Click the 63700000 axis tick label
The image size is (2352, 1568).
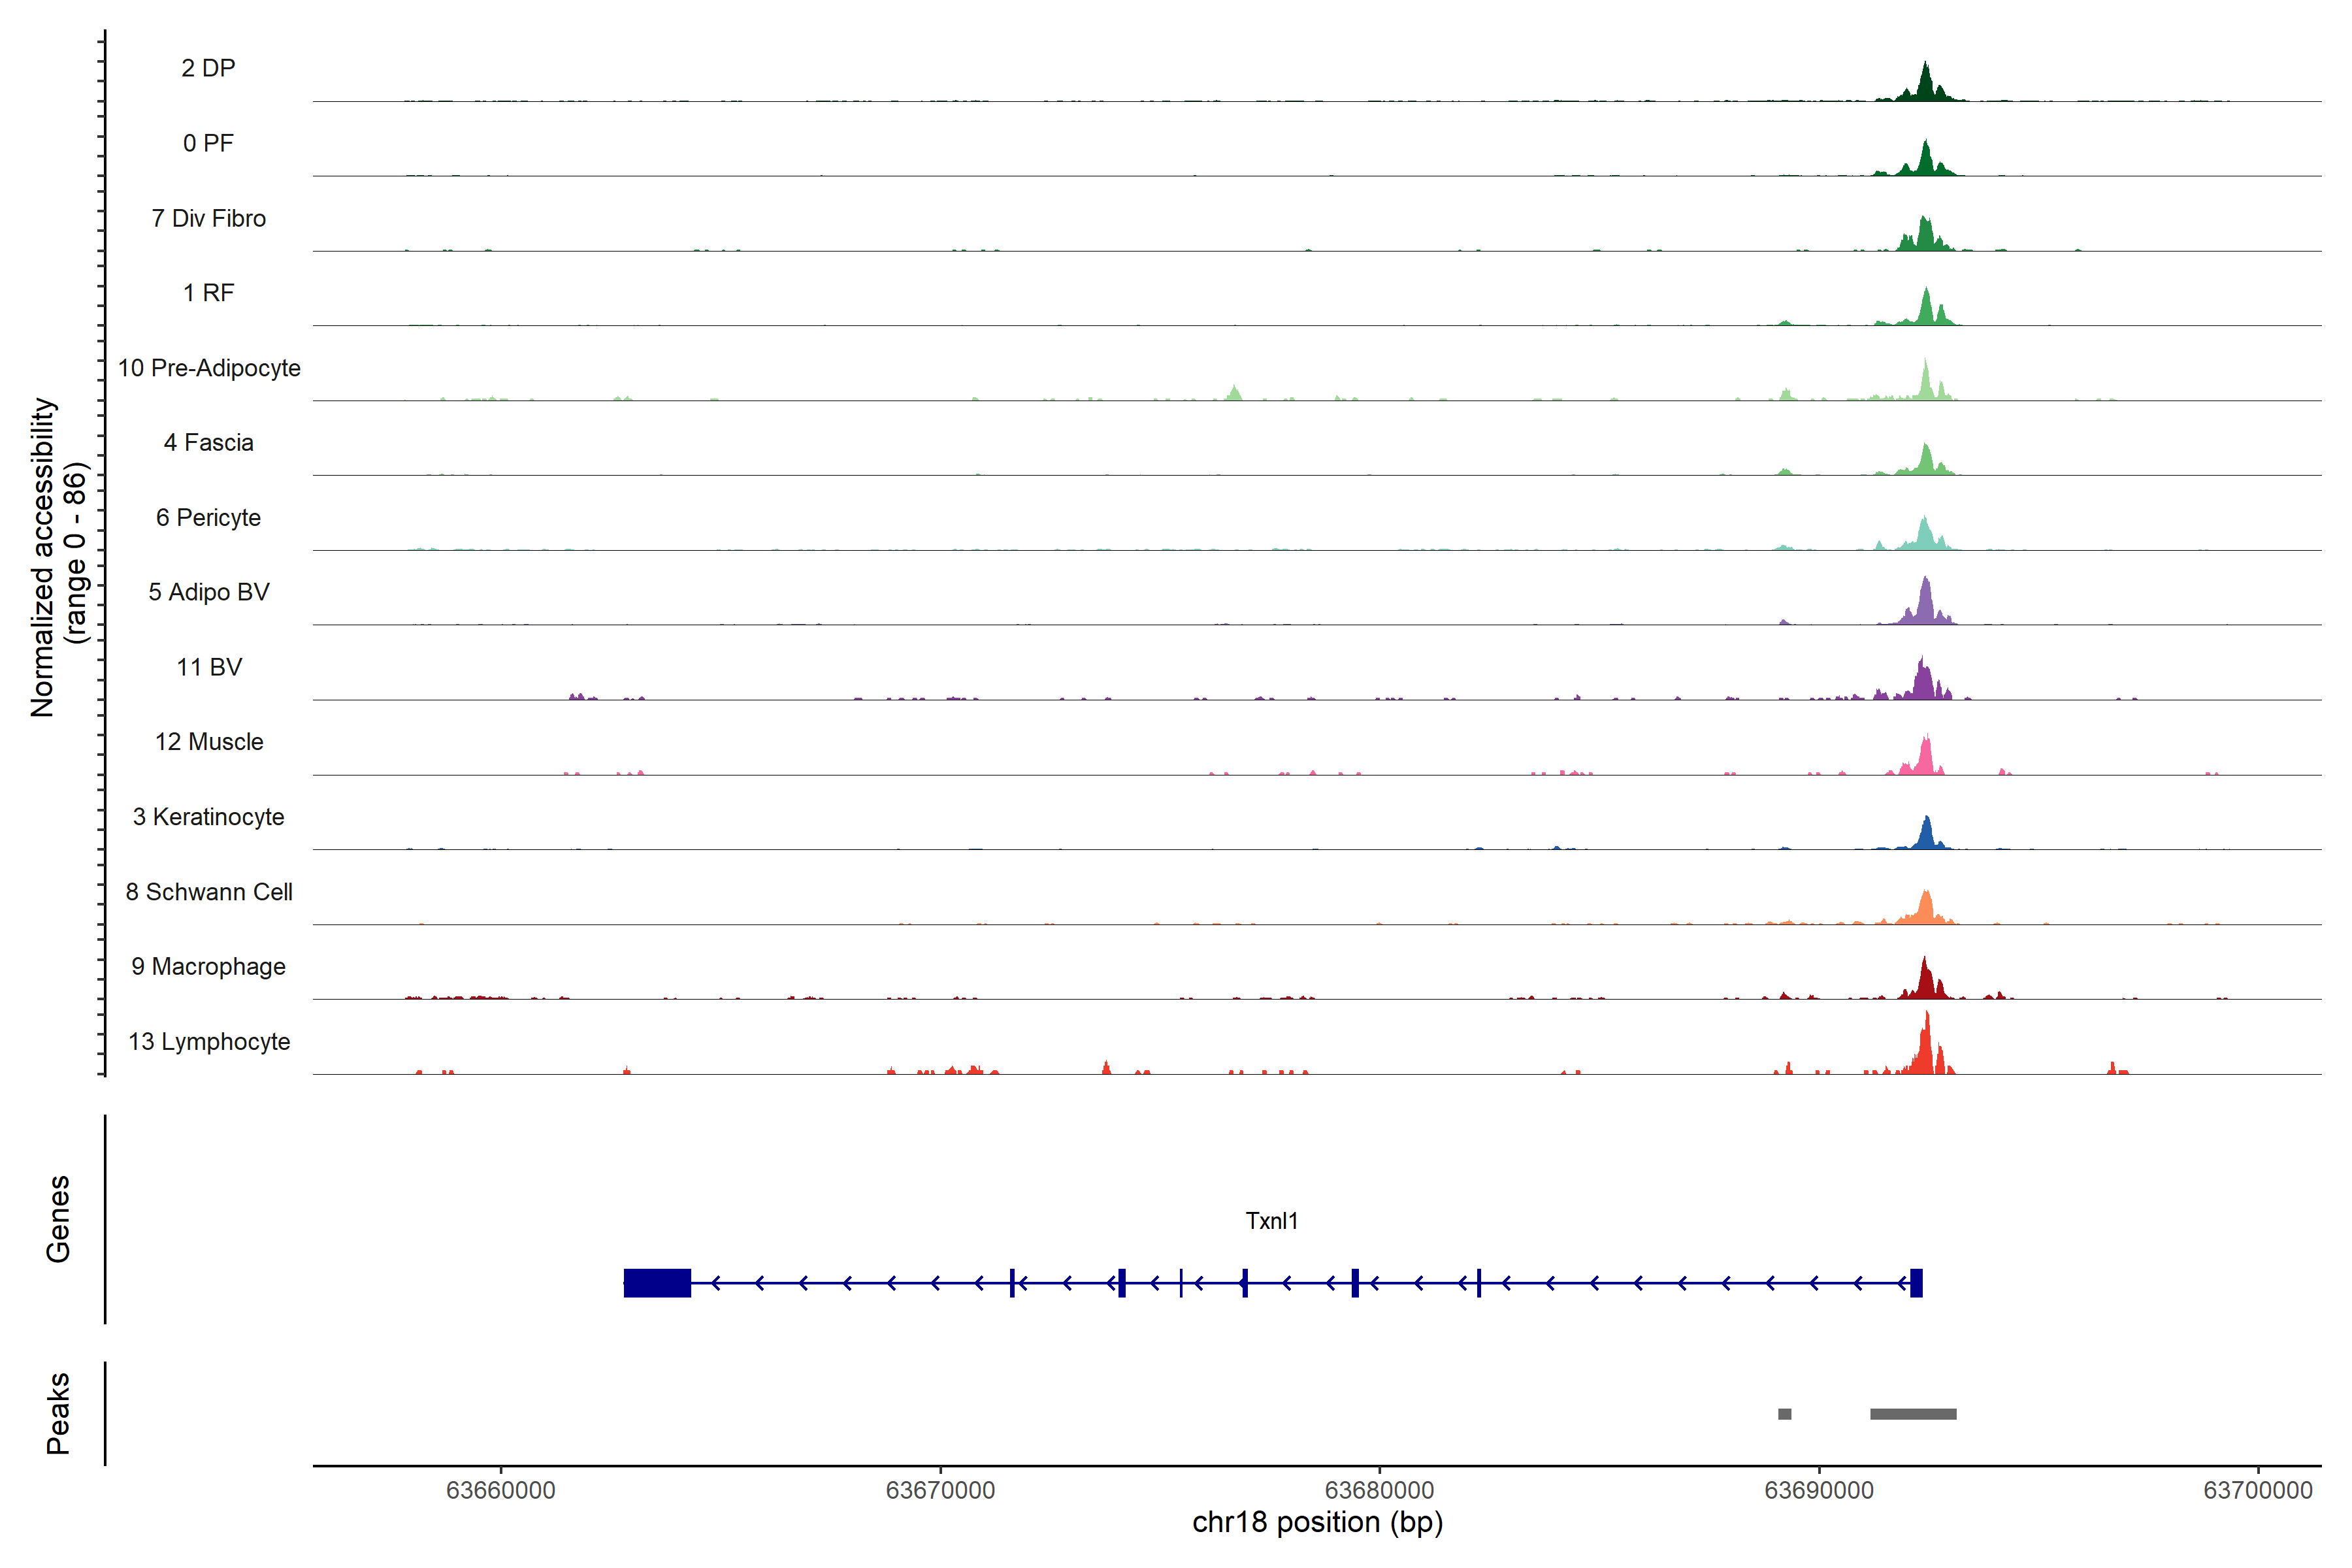click(2257, 1490)
